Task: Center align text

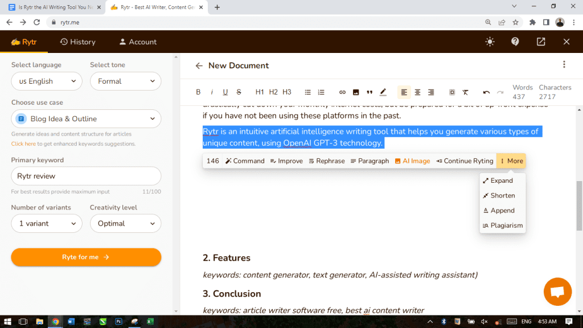Action: click(x=417, y=92)
